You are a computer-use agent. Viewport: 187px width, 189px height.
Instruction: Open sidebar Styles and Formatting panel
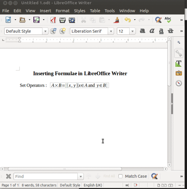[x=179, y=63]
